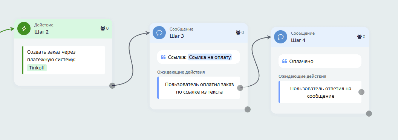
Task: Click the bottom corner connector dot of Шаг 4
Action: (369, 114)
